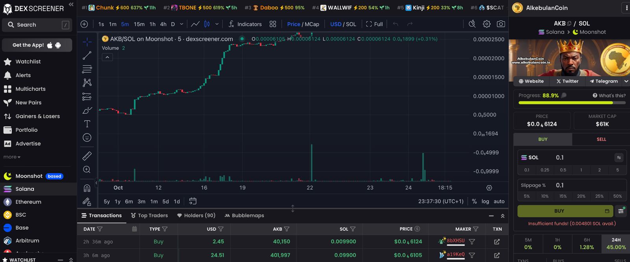Activate the chart zoom-in tool
630x262 pixels.
click(x=87, y=170)
